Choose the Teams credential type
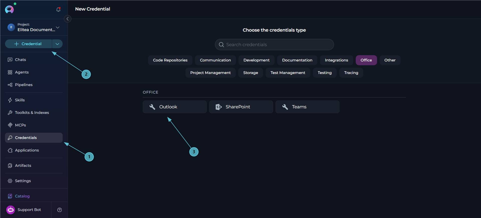 (x=307, y=107)
